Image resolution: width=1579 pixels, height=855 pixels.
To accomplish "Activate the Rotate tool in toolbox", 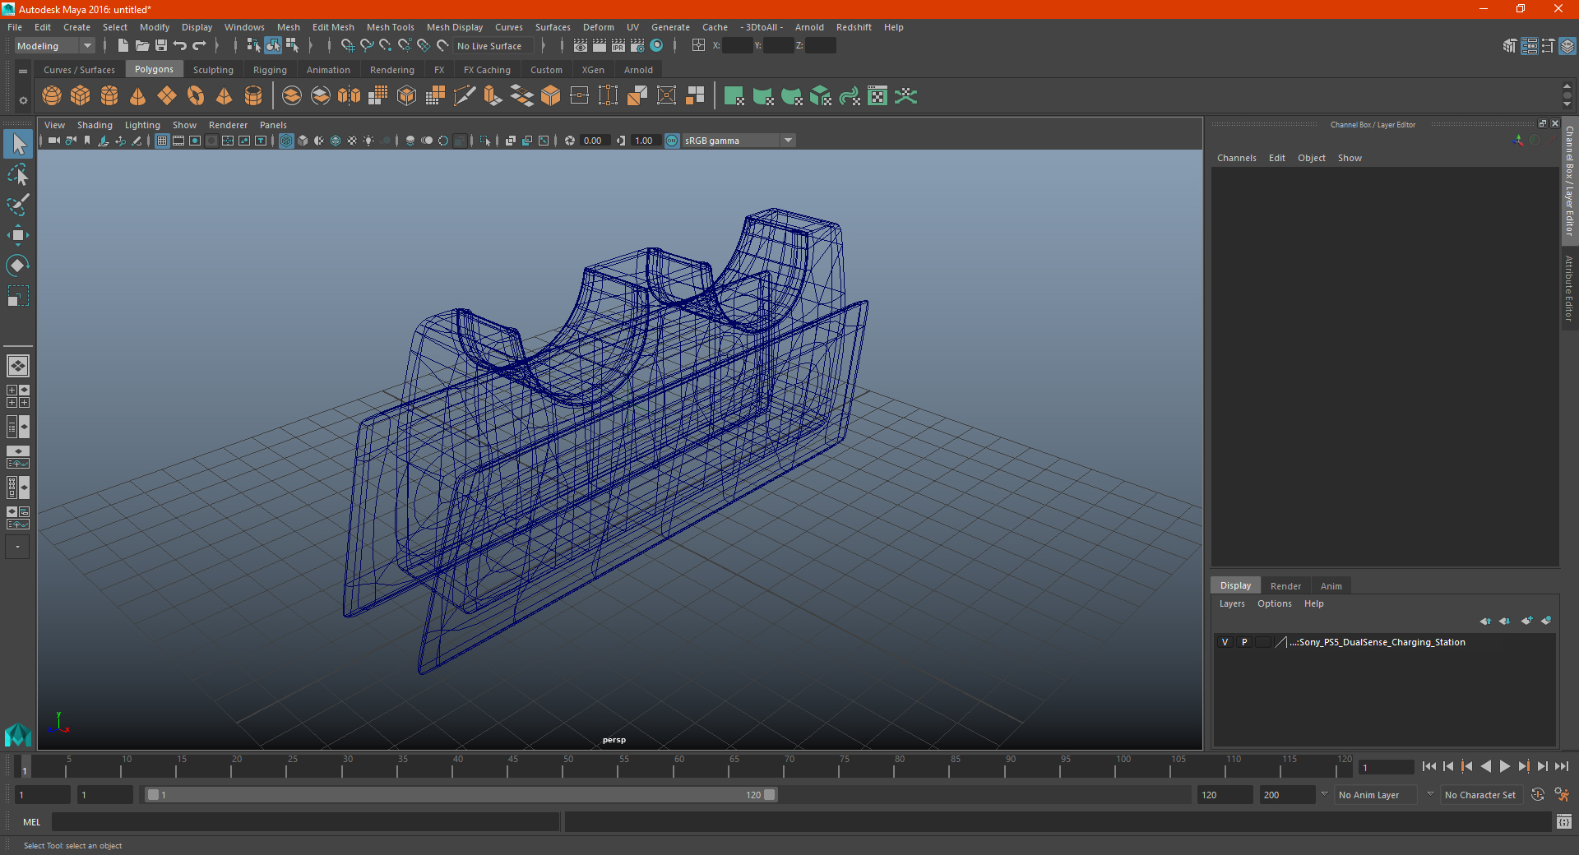I will tap(18, 266).
